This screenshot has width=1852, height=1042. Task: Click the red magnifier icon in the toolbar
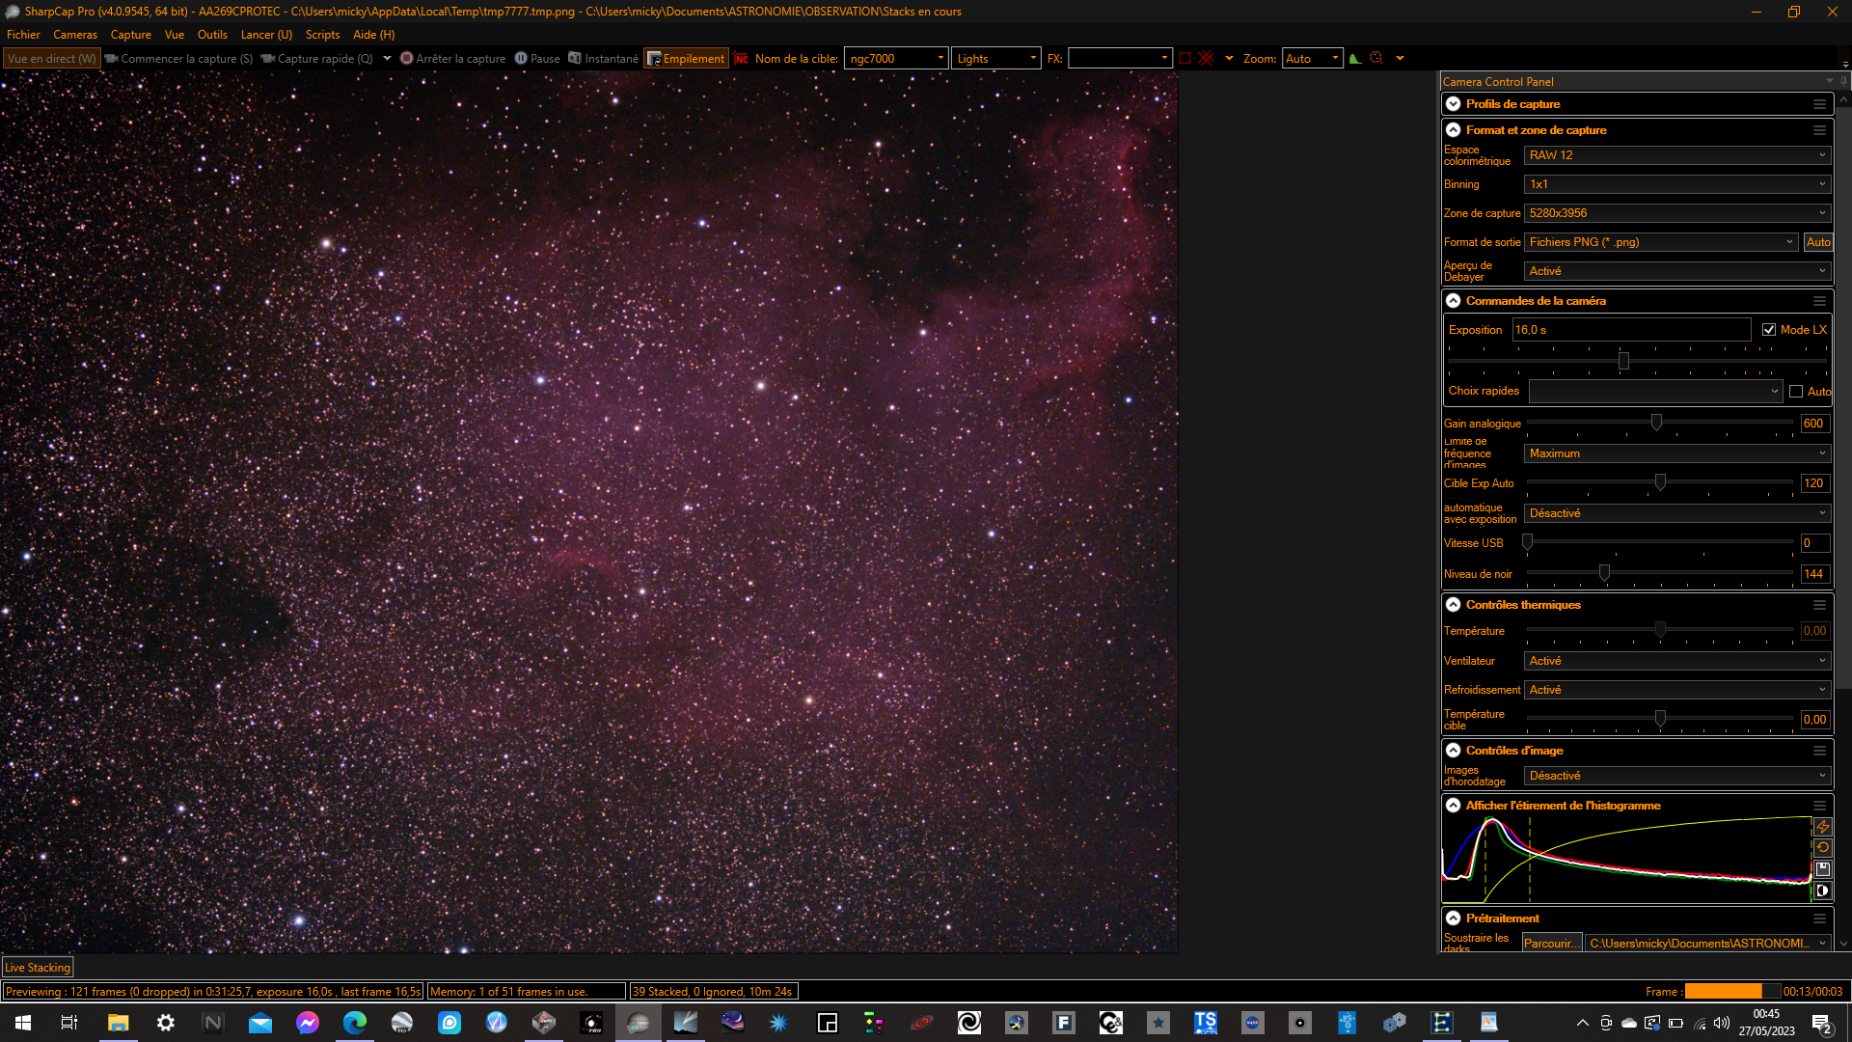click(x=1376, y=59)
